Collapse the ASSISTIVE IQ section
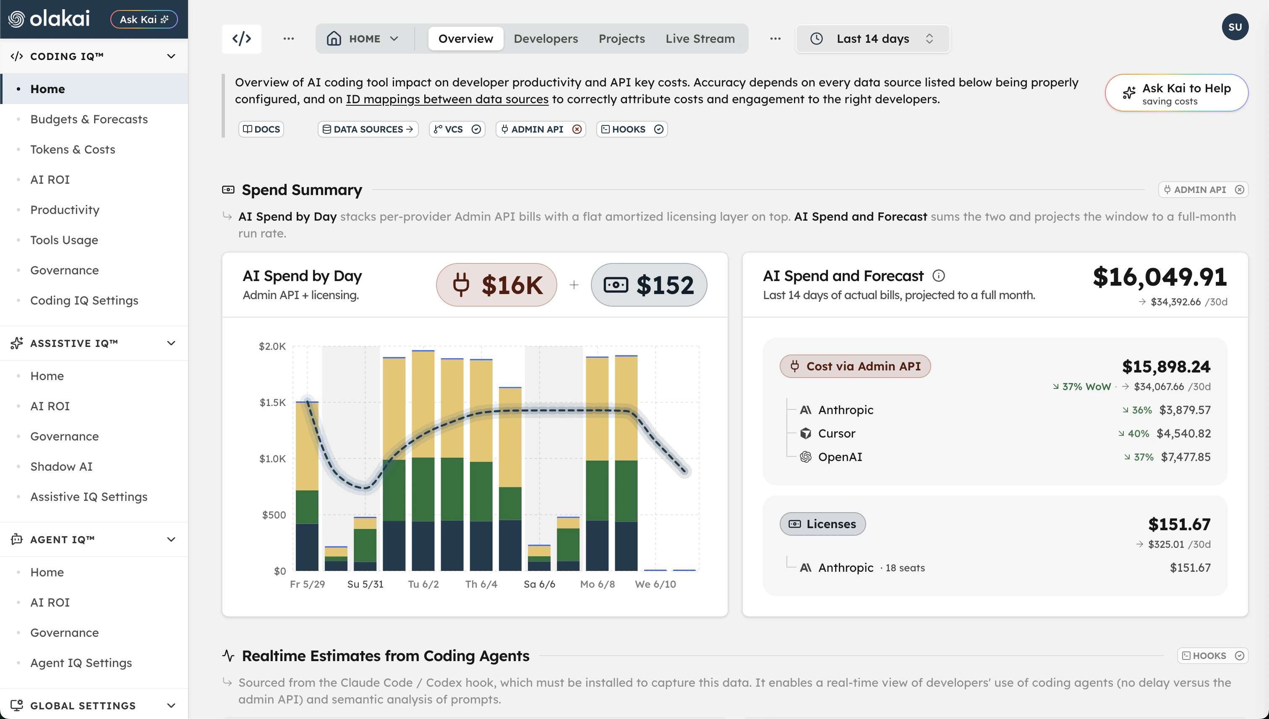The height and width of the screenshot is (719, 1269). pyautogui.click(x=94, y=343)
